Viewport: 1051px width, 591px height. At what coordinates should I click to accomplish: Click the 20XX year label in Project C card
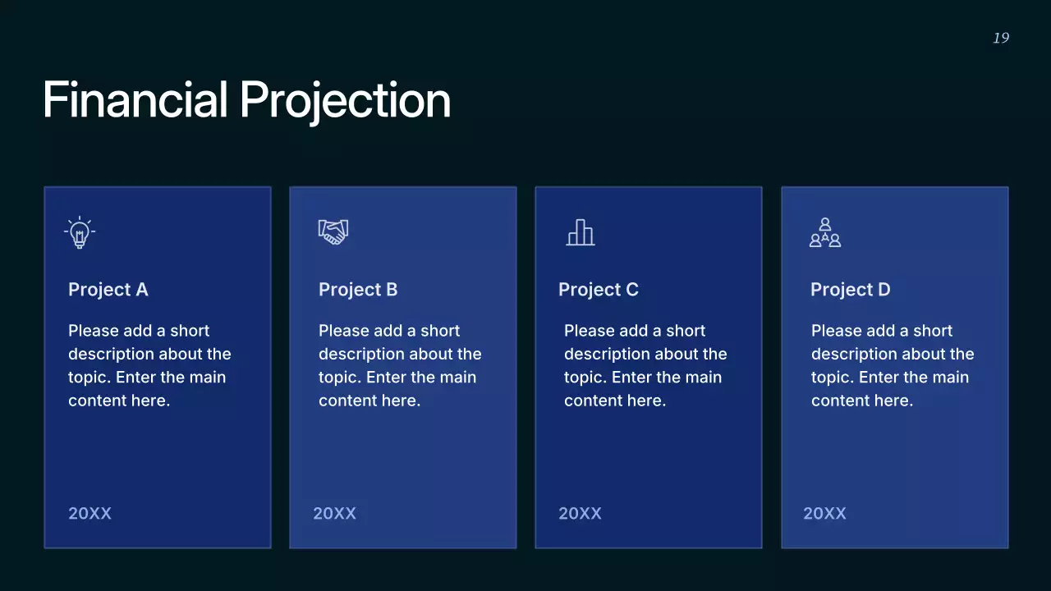click(580, 514)
